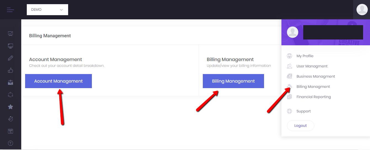
Task: Open the envelope mail icon in sidebar
Action: click(10, 82)
